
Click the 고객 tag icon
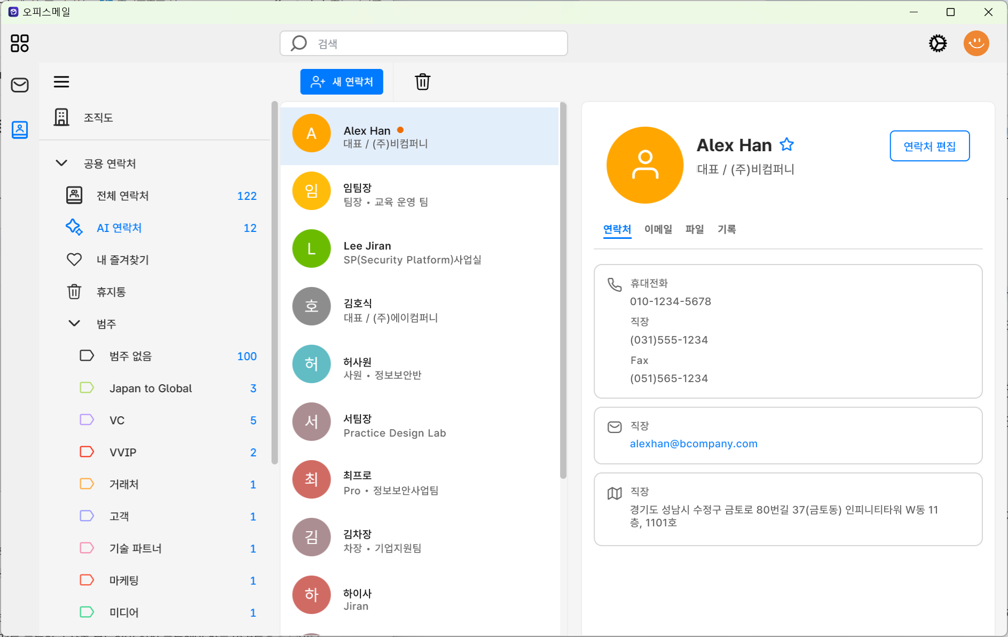click(x=86, y=516)
